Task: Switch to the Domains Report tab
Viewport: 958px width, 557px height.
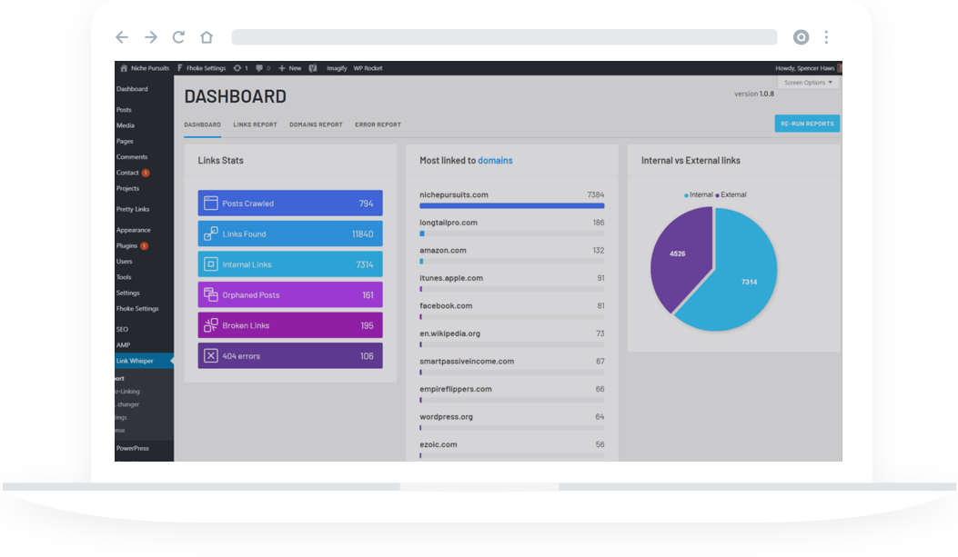Action: [x=316, y=124]
